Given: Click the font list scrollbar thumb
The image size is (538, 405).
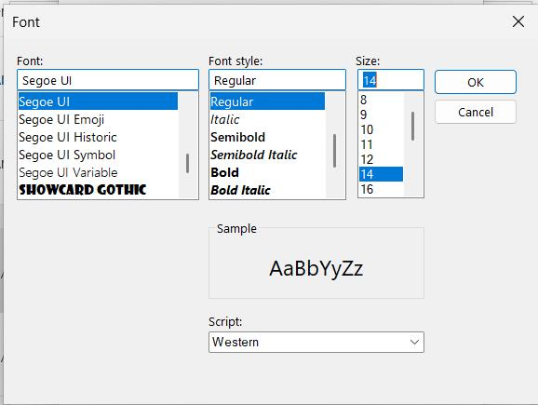Looking at the screenshot, I should tap(187, 163).
